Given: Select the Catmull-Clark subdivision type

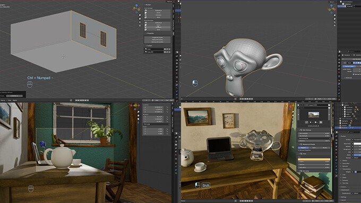Looking at the screenshot, I should pyautogui.click(x=349, y=66).
